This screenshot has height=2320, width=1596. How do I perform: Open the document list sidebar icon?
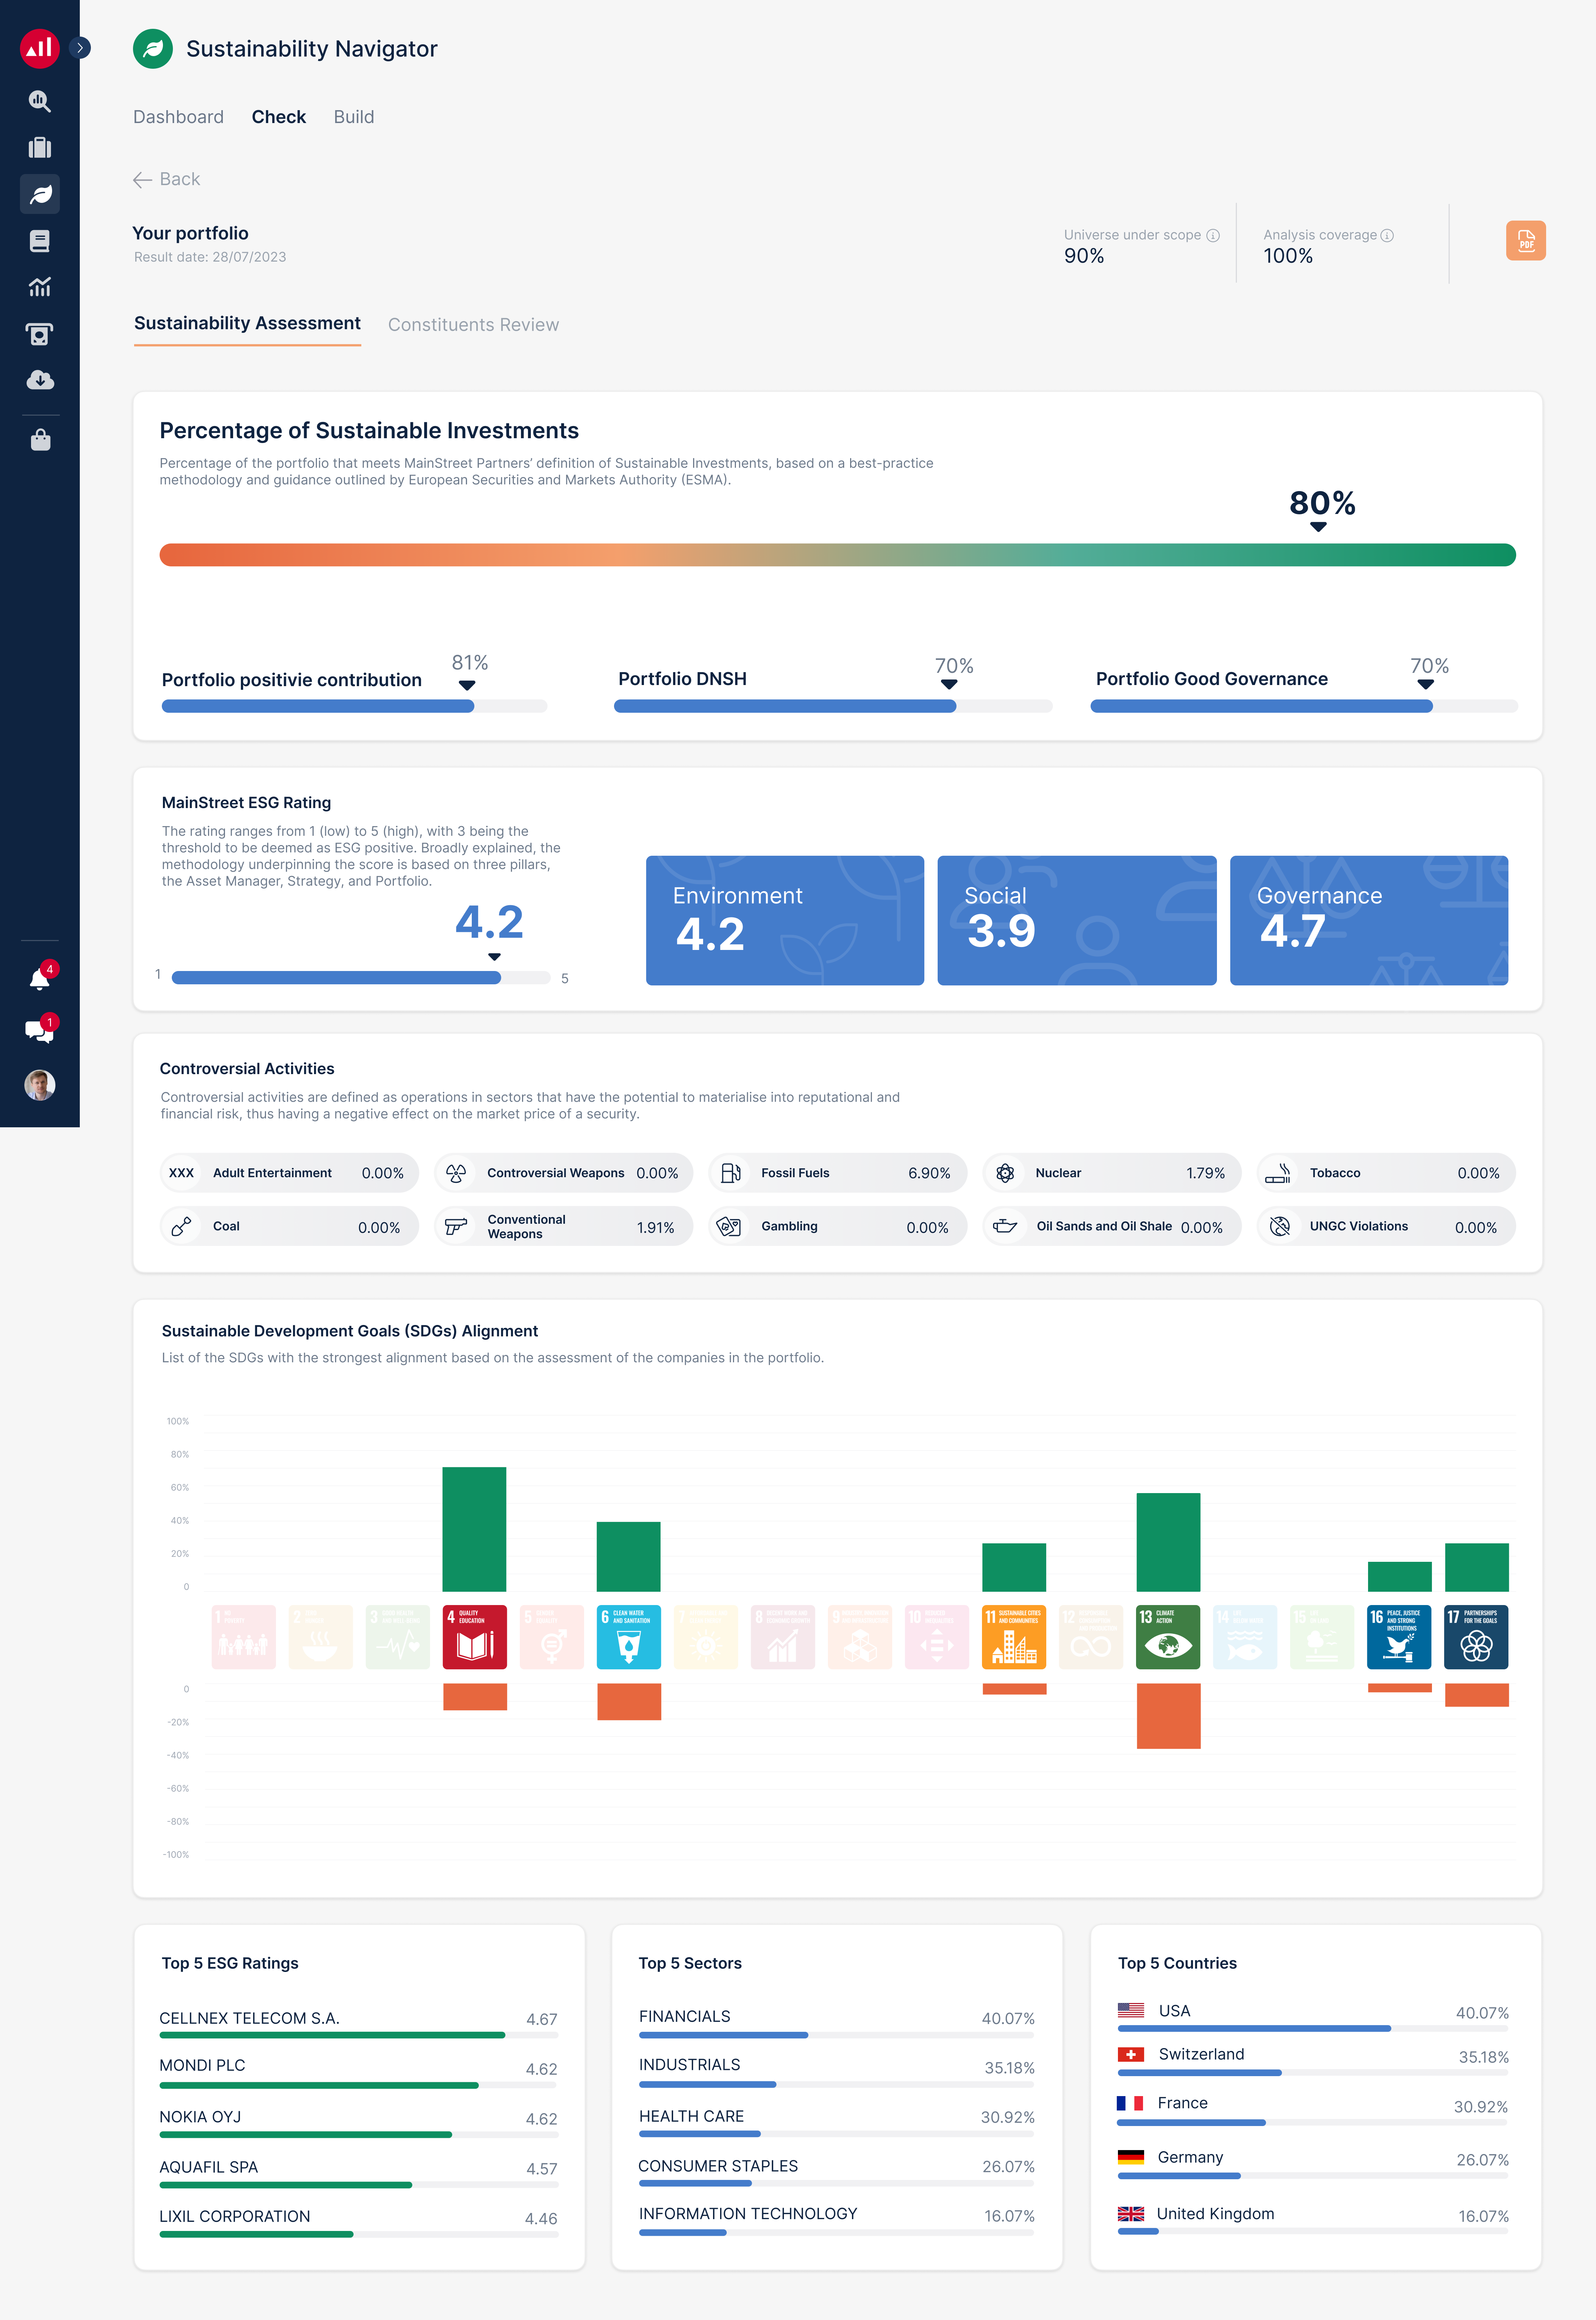pyautogui.click(x=40, y=241)
